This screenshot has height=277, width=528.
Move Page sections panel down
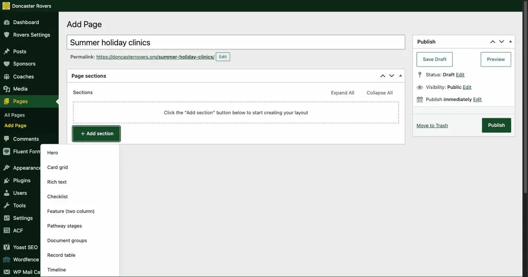391,76
